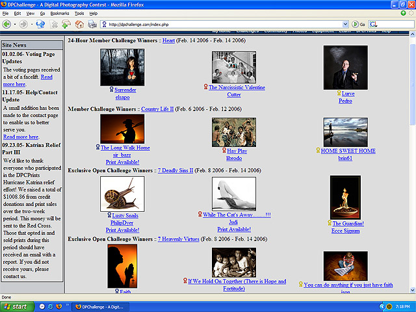This screenshot has height=312, width=416.
Task: Click the Print toolbar icon
Action: click(x=92, y=24)
